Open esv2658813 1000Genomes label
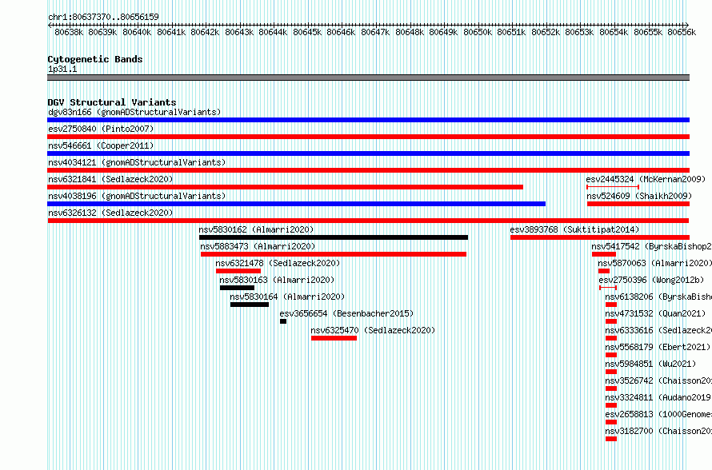This screenshot has width=712, height=470. (658, 414)
